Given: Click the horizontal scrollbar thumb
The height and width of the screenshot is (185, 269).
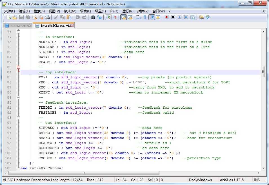Looking at the screenshot, I should pyautogui.click(x=84, y=173).
